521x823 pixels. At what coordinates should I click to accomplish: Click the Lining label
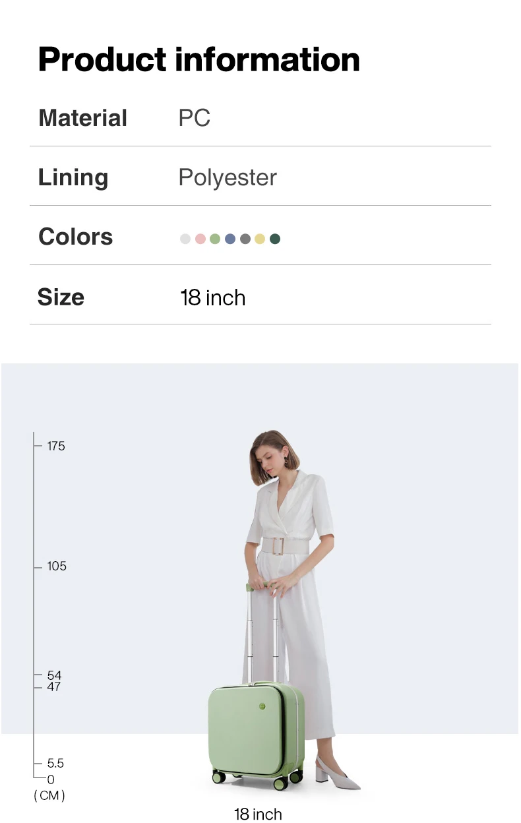coord(73,177)
